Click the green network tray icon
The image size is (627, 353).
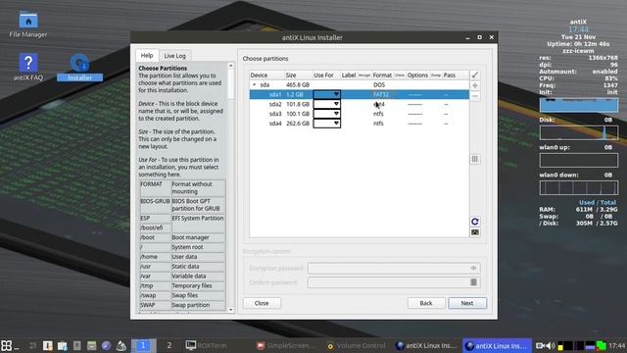pos(601,345)
